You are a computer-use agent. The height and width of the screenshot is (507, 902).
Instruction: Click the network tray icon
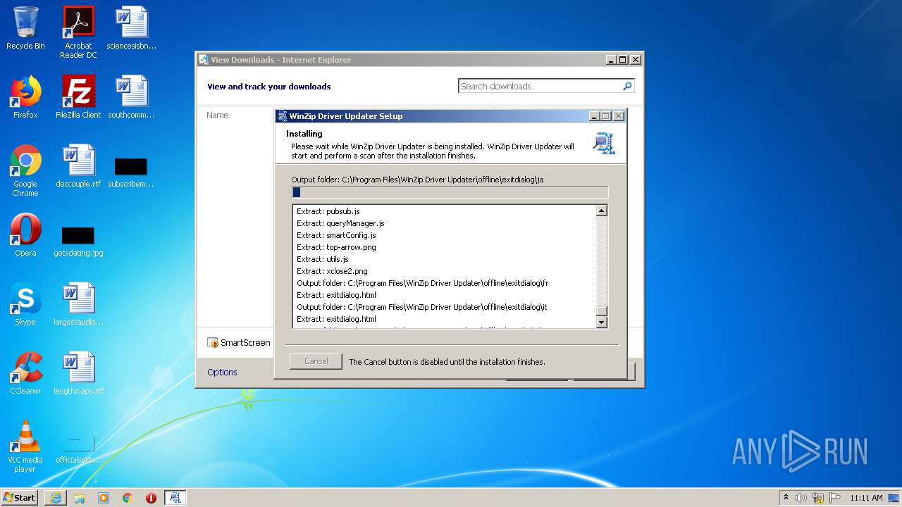818,498
